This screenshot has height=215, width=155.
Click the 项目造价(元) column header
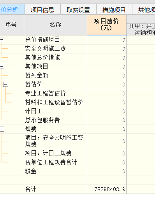(x=107, y=25)
